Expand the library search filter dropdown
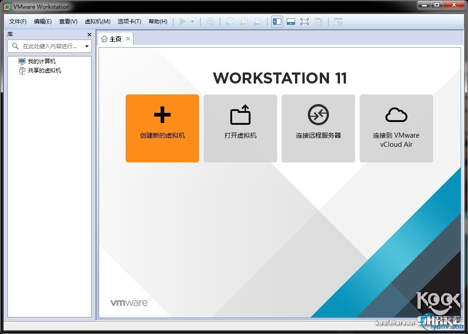 click(x=87, y=46)
